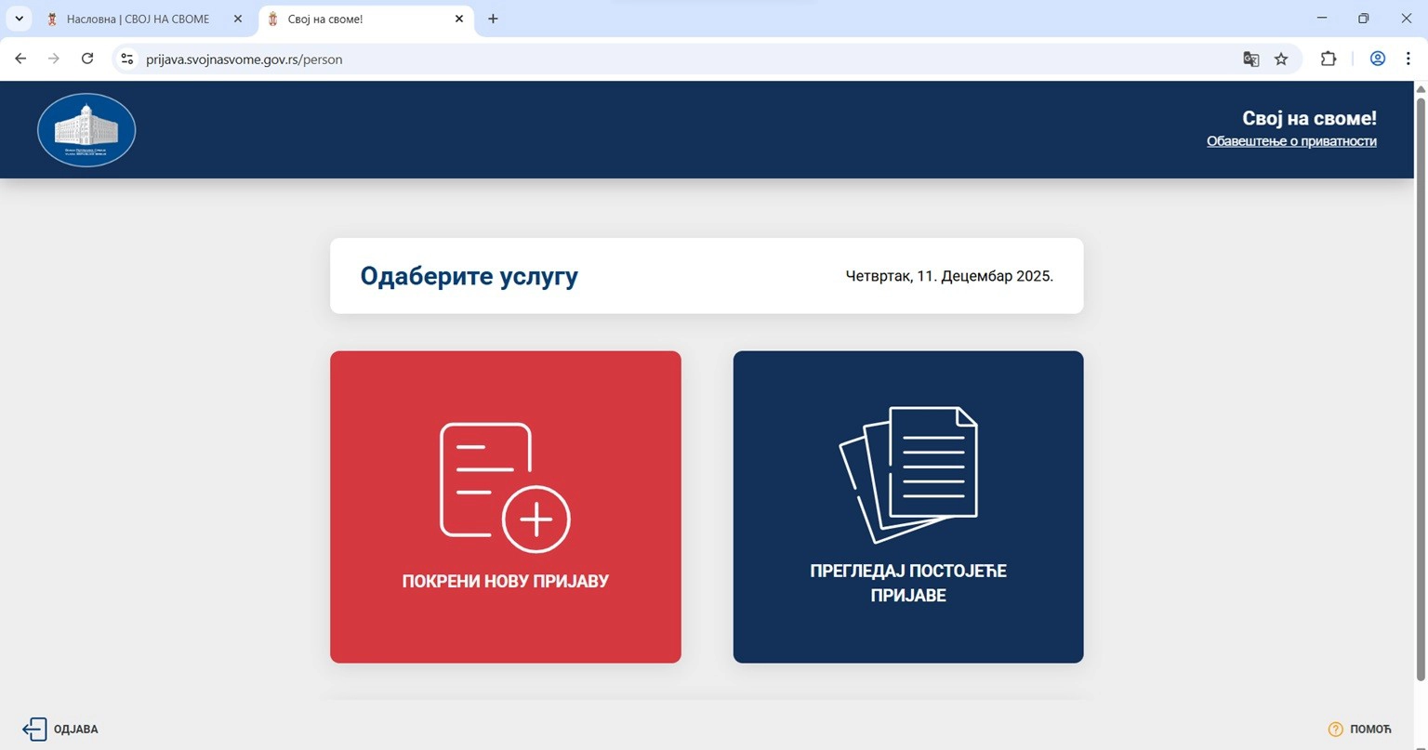1428x750 pixels.
Task: Click ПРЕГЛЕДАЈ ПОСТОЈЕЋЕ ПРИЈАВЕ label
Action: [x=908, y=583]
